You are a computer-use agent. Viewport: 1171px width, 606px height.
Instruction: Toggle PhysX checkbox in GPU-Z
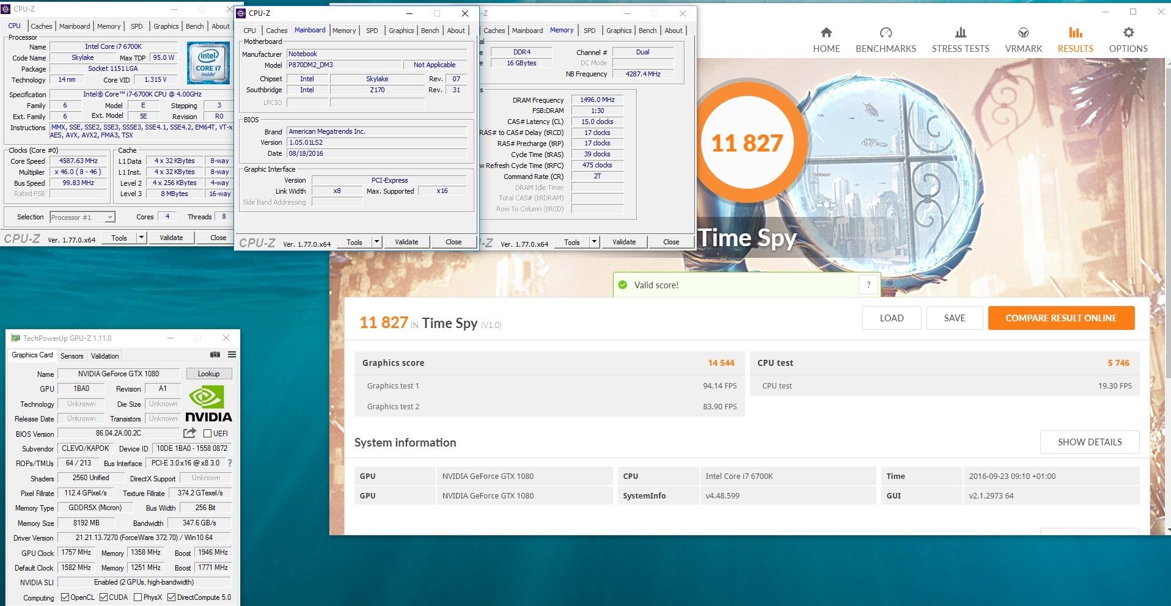click(x=138, y=597)
